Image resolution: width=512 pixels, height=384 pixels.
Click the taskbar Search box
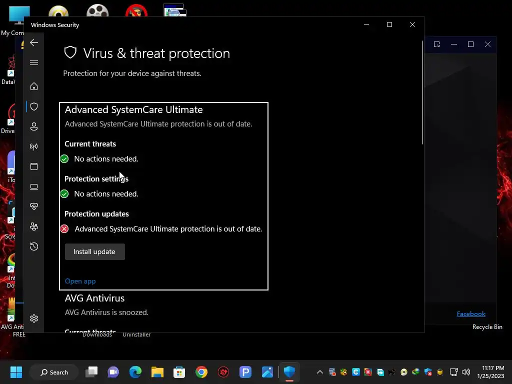point(54,372)
